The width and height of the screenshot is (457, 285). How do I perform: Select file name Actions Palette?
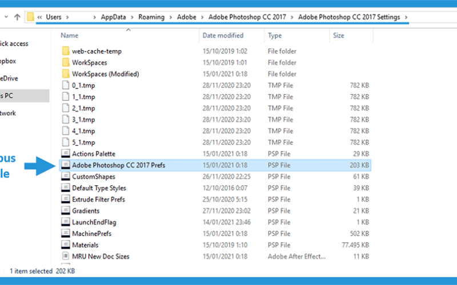click(94, 154)
